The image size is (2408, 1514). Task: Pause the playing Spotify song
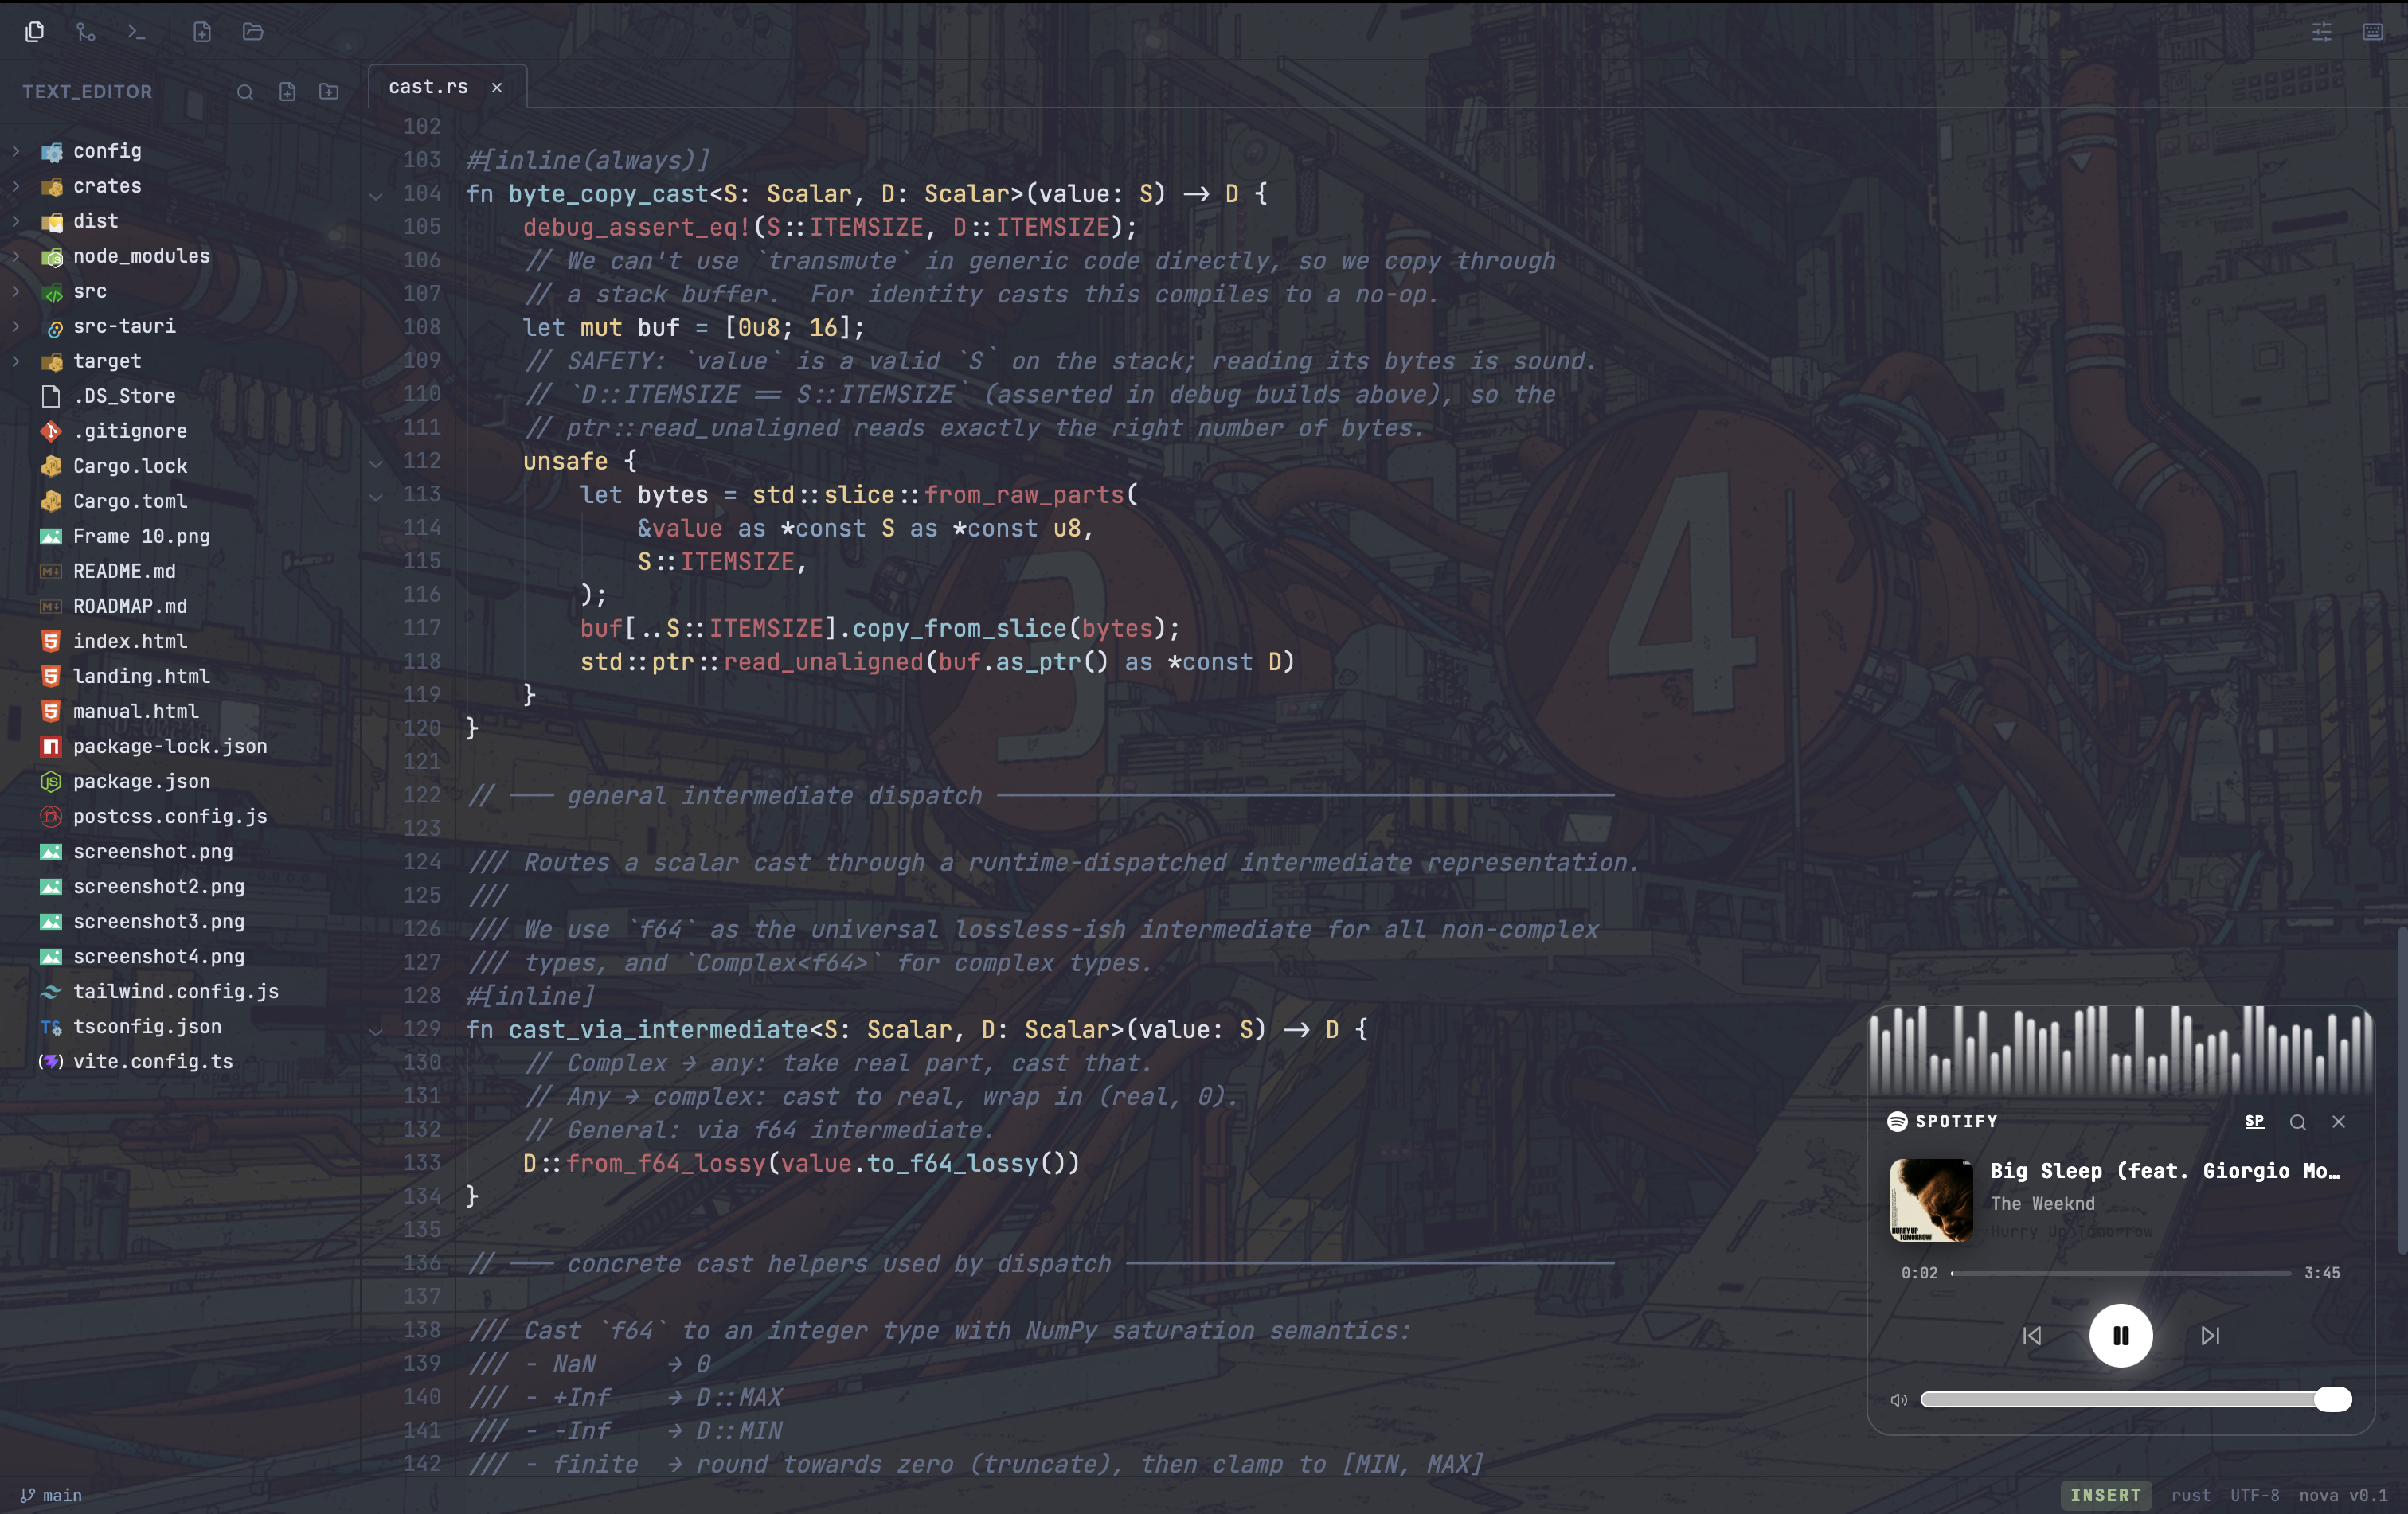(x=2120, y=1335)
